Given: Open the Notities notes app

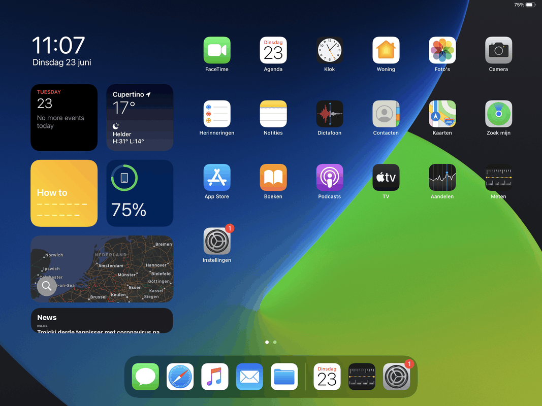Looking at the screenshot, I should tap(273, 114).
